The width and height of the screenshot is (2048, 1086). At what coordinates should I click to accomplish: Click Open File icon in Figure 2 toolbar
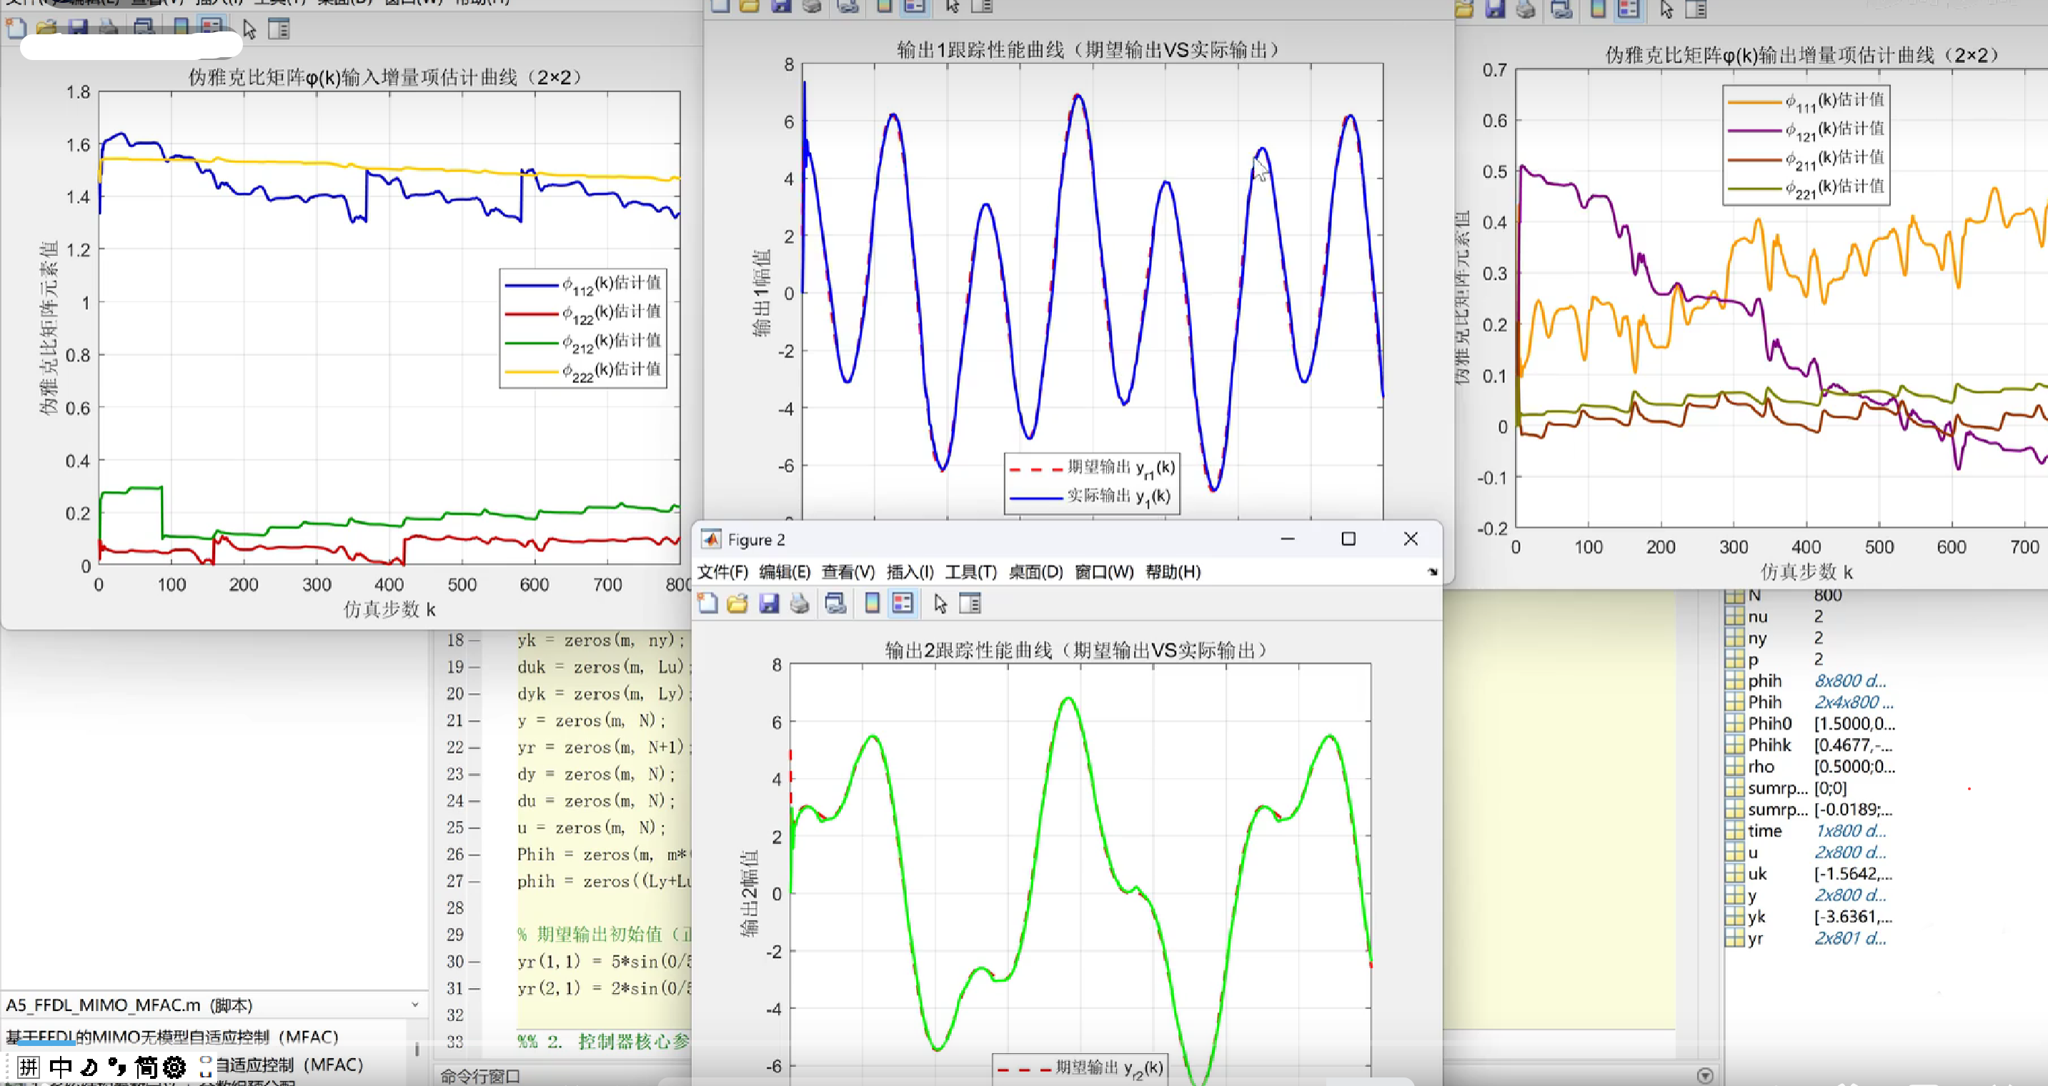(737, 604)
